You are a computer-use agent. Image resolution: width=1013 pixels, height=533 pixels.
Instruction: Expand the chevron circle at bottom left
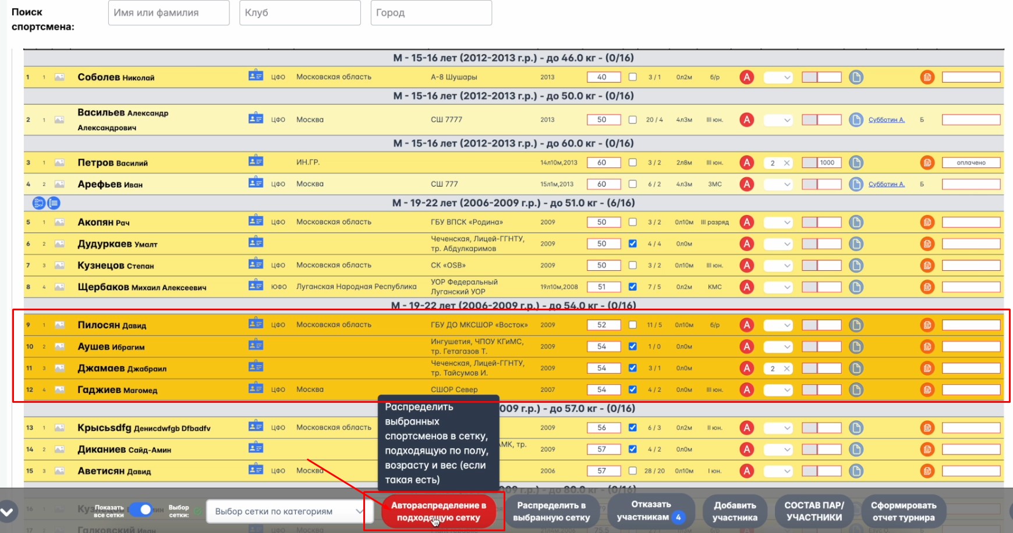pyautogui.click(x=8, y=511)
